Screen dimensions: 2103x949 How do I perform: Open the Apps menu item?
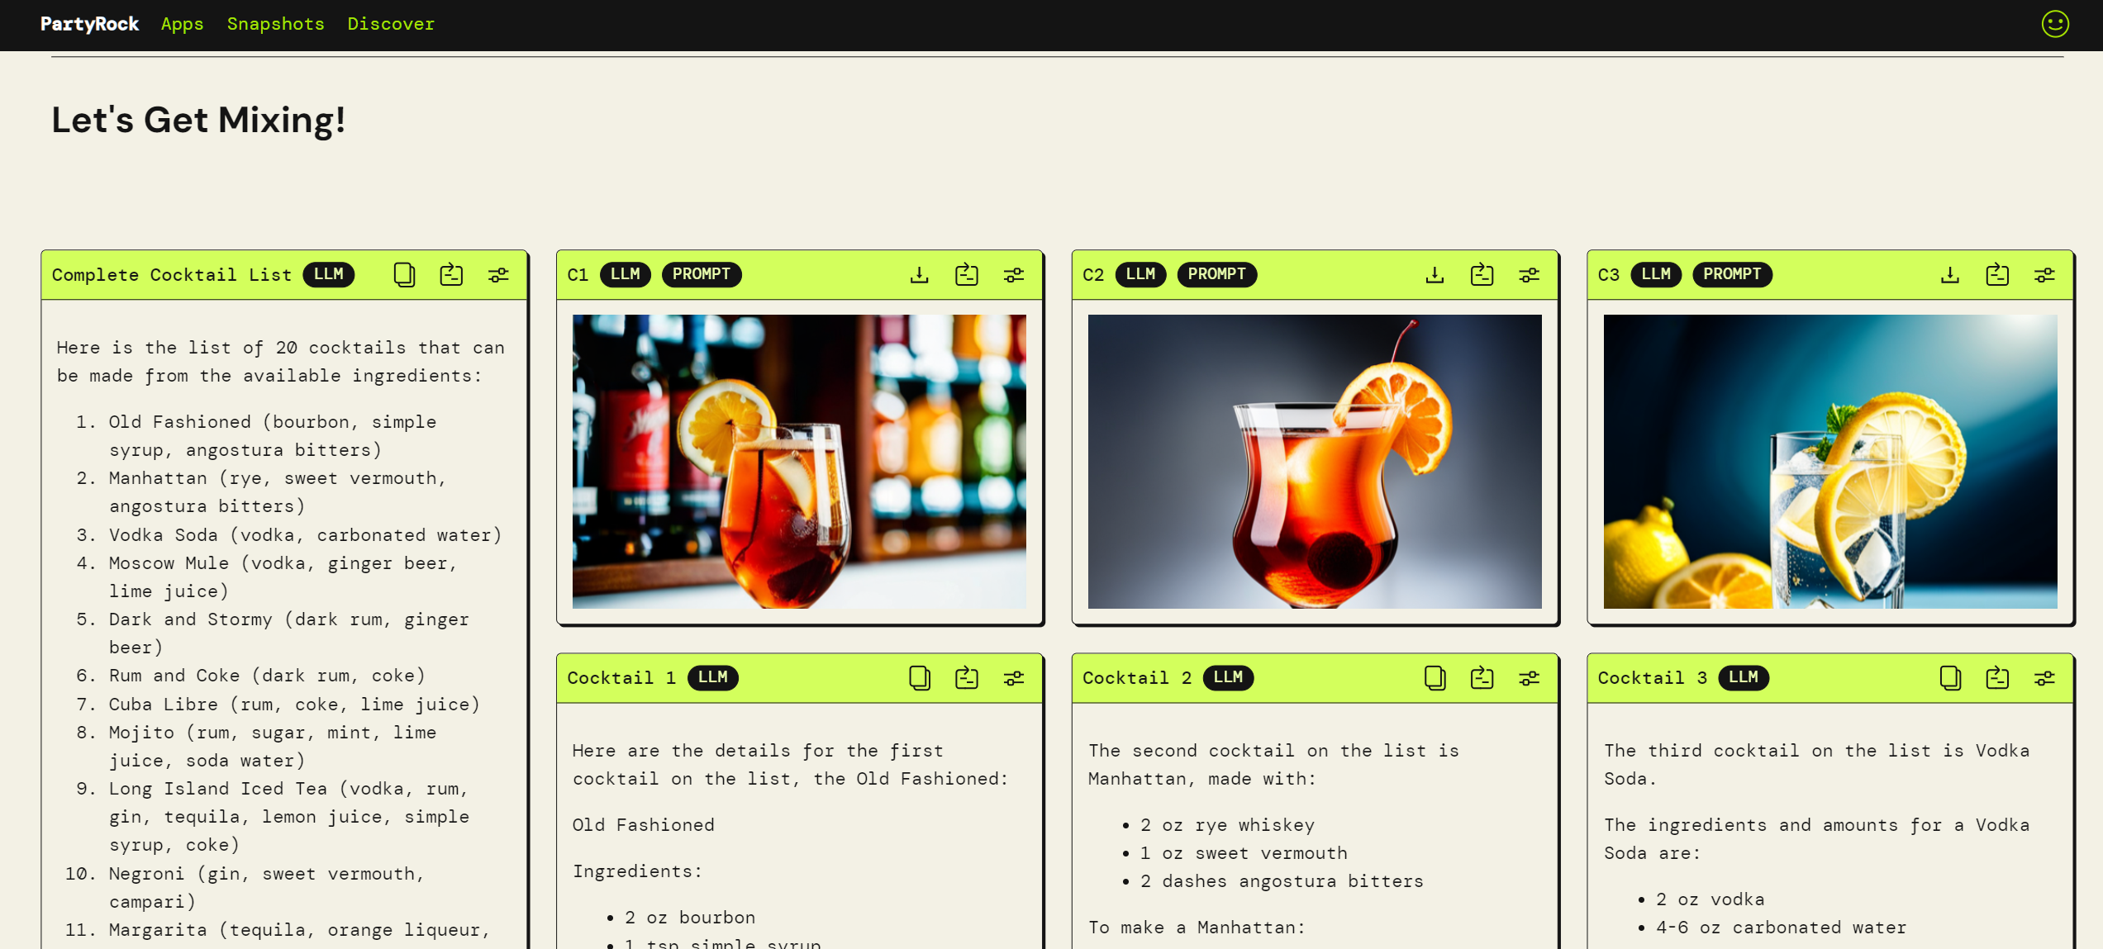coord(182,24)
